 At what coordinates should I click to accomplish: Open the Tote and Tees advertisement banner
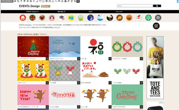tap(155, 68)
